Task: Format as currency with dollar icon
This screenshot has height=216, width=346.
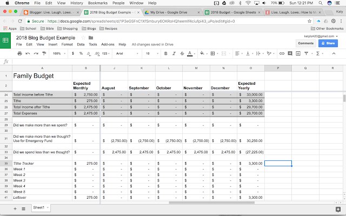Action: (73, 53)
